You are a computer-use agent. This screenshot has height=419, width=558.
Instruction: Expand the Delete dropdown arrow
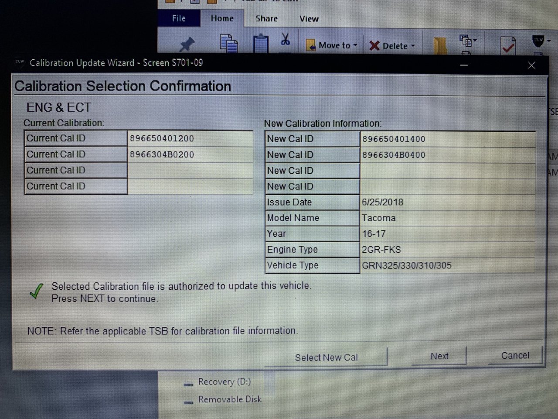click(413, 46)
